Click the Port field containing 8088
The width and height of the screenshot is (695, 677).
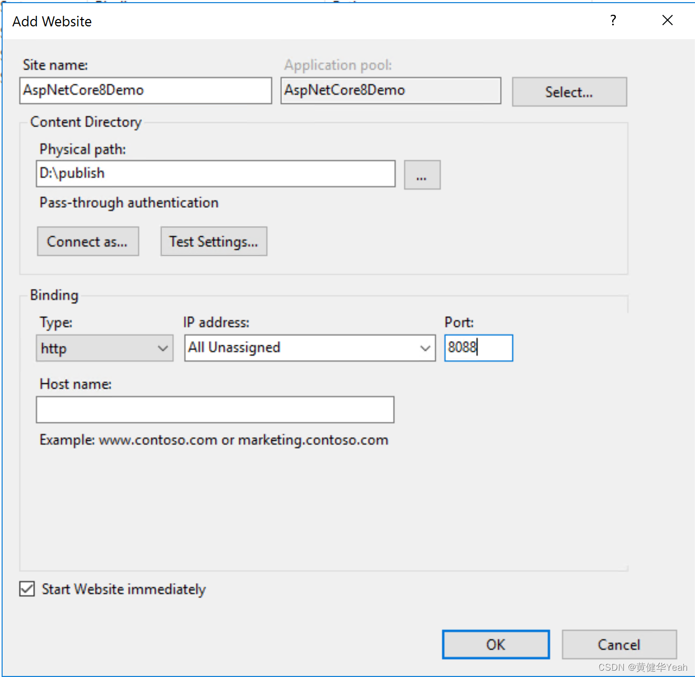[478, 348]
